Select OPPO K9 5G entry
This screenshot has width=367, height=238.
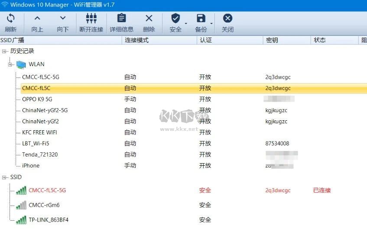click(37, 100)
